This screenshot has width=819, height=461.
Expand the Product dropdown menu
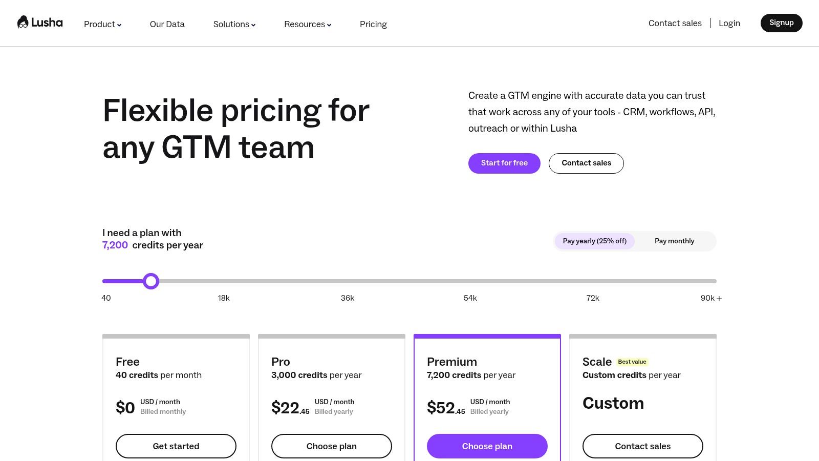click(x=102, y=24)
